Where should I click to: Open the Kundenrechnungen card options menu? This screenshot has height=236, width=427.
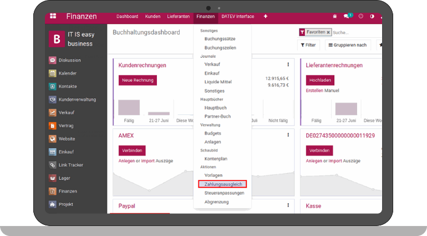(288, 65)
